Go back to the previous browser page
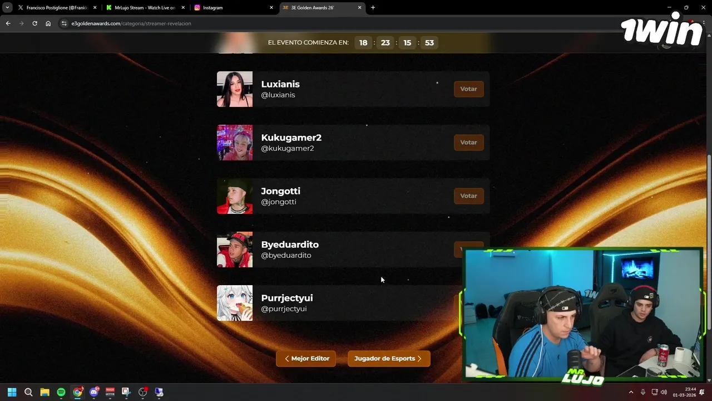712x401 pixels. tap(8, 23)
